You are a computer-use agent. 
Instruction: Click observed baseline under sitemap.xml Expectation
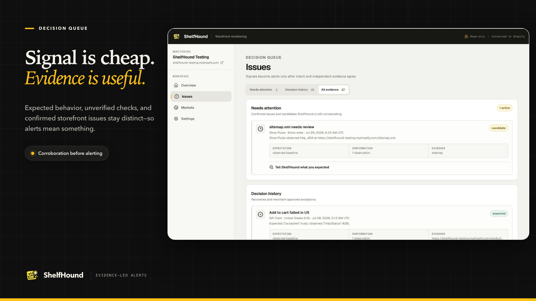pyautogui.click(x=285, y=153)
